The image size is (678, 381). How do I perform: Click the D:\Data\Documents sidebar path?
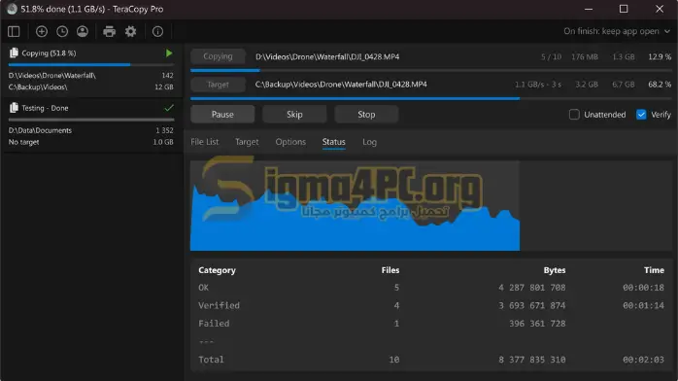40,130
